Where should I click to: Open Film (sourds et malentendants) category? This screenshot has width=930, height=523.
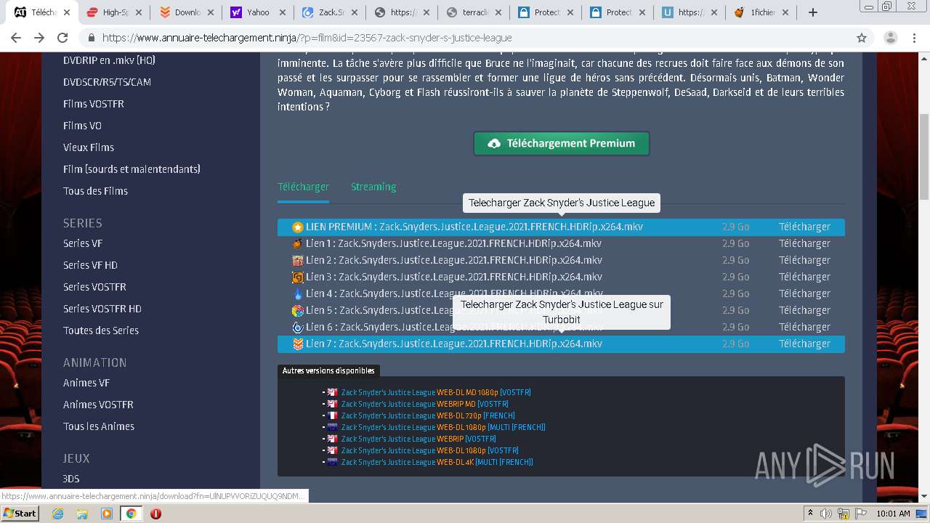tap(132, 169)
